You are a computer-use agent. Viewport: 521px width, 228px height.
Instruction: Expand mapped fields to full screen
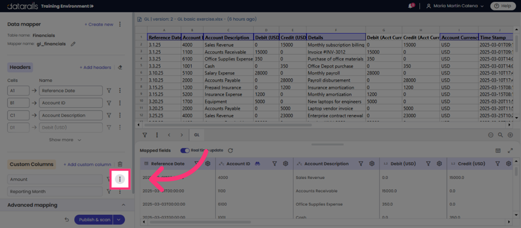click(510, 150)
